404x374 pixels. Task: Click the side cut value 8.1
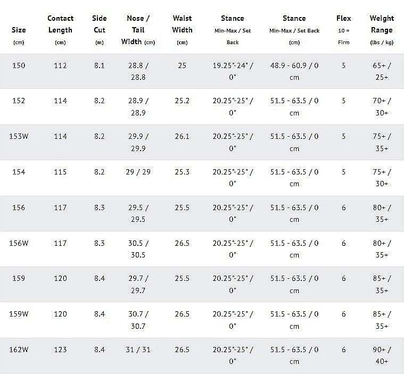(x=99, y=65)
